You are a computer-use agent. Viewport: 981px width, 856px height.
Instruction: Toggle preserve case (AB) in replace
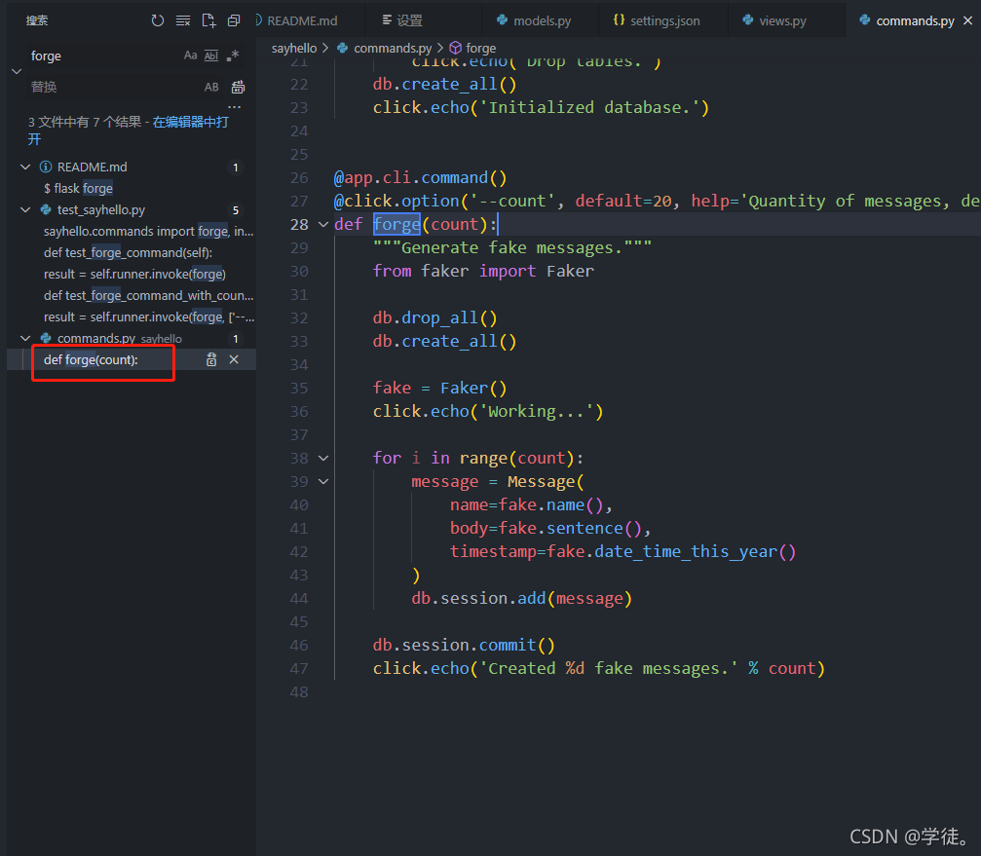pyautogui.click(x=211, y=87)
